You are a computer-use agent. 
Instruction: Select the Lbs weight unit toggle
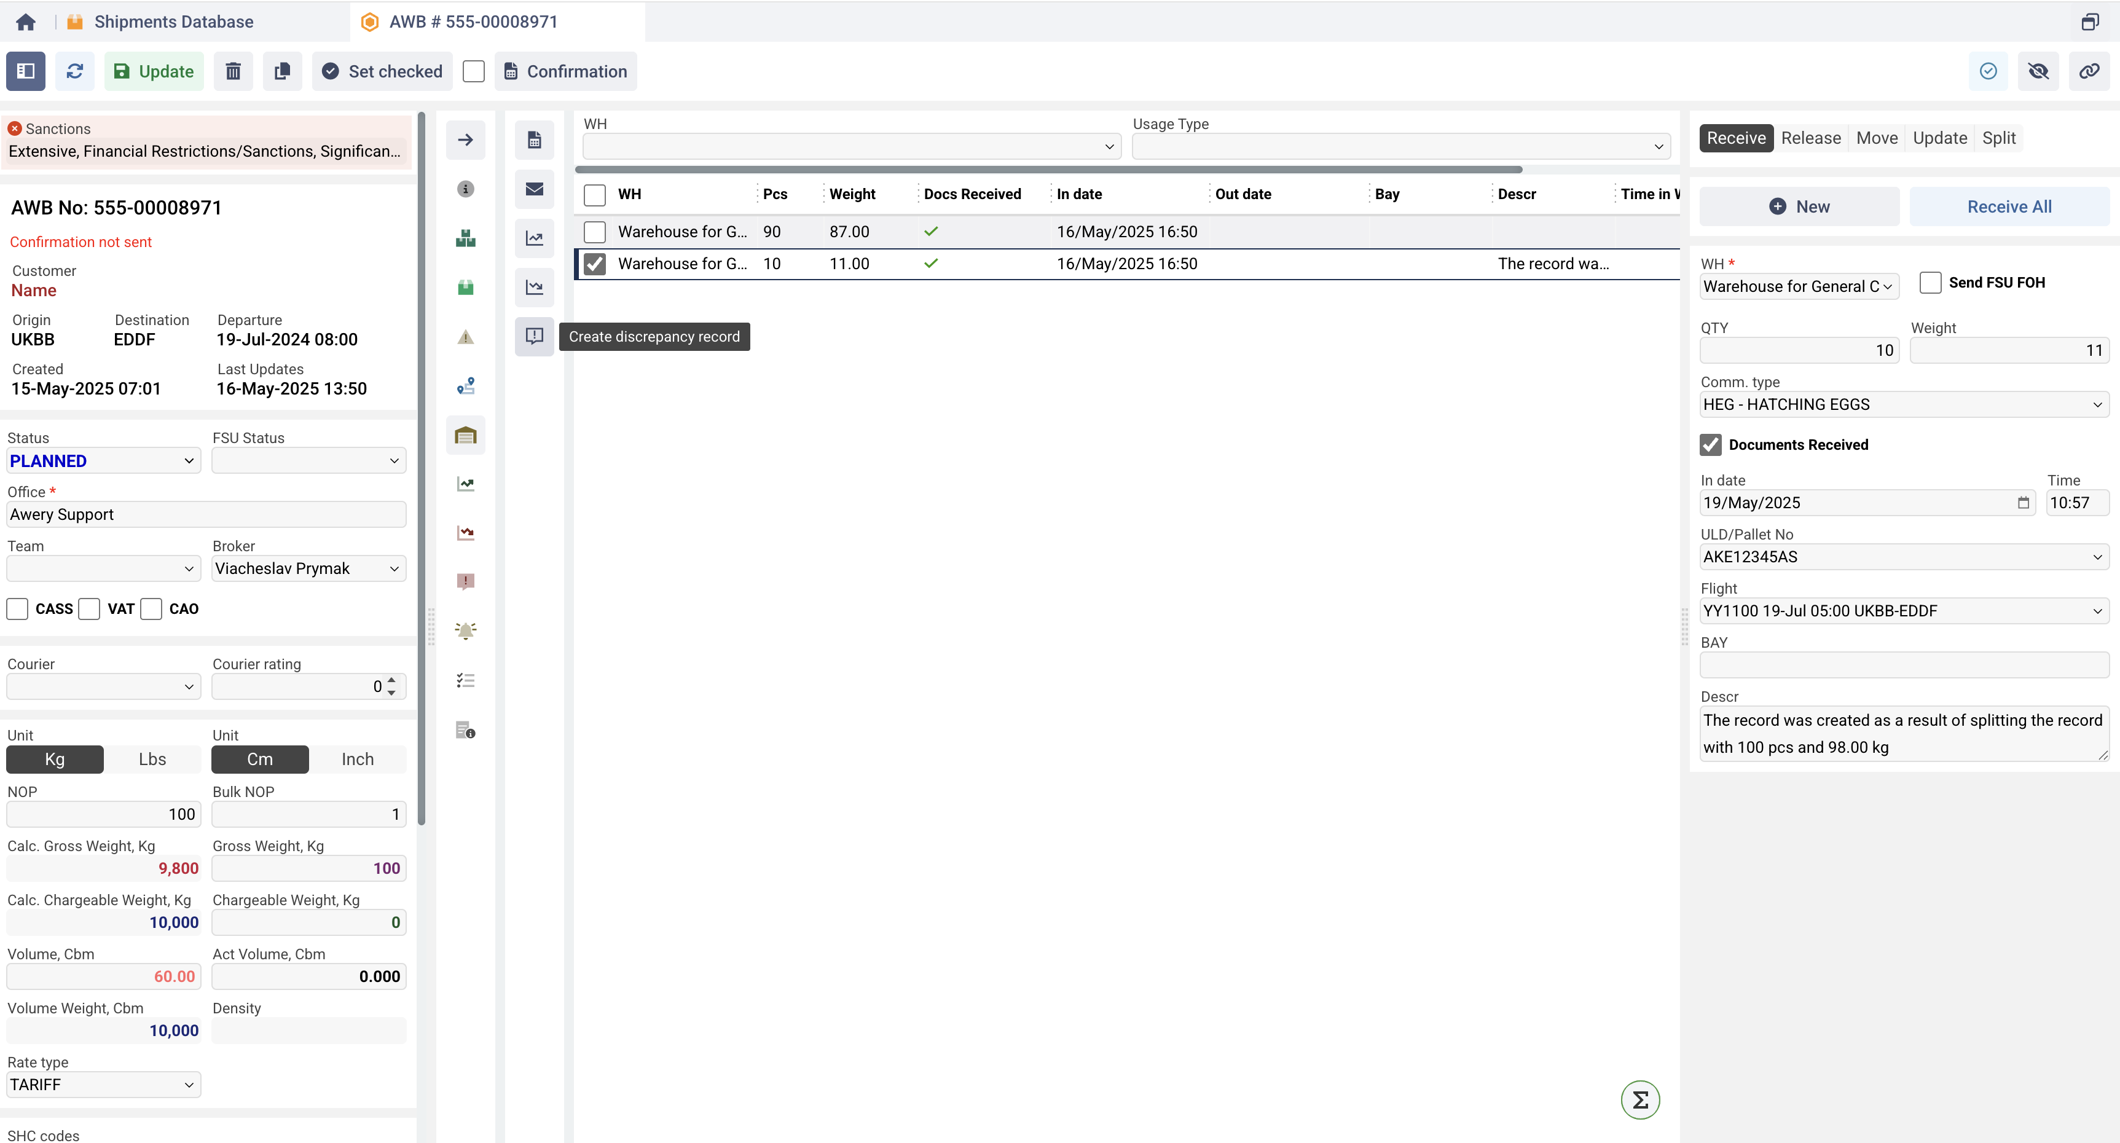(x=152, y=760)
